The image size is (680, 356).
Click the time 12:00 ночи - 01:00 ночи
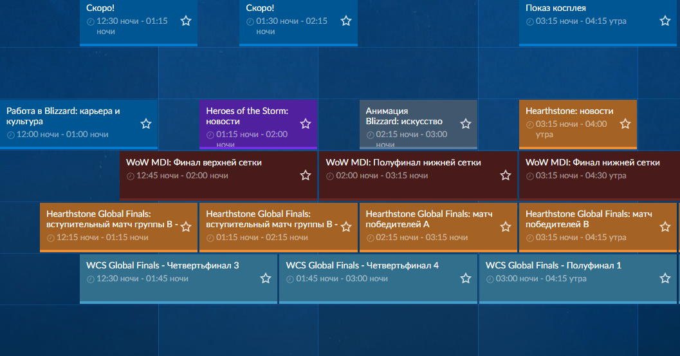click(x=62, y=135)
